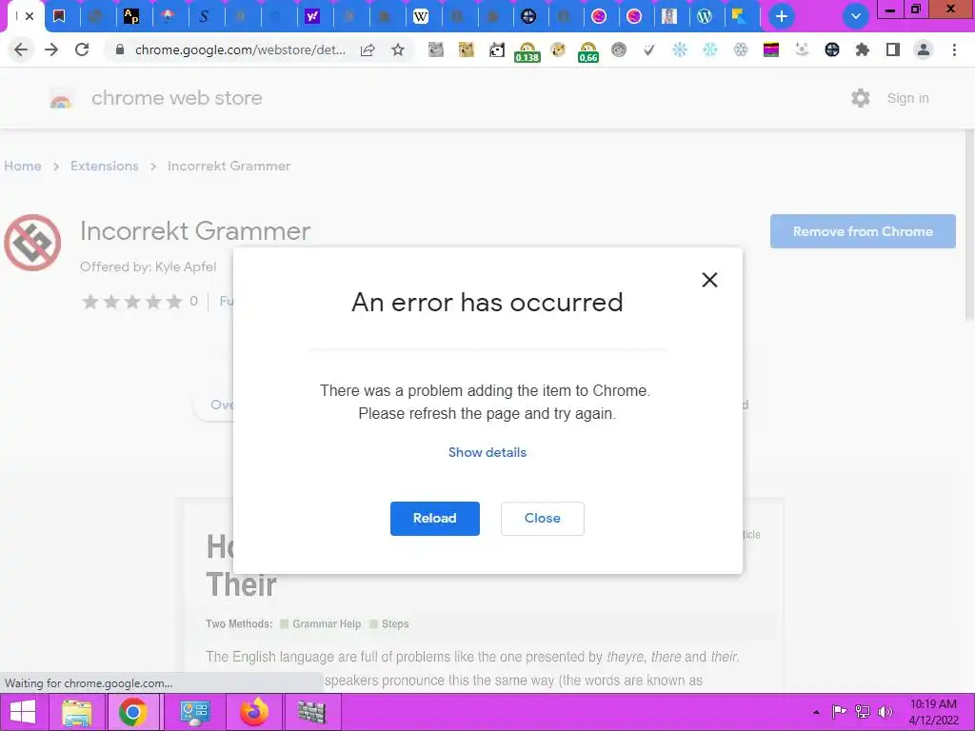Click the Reload button in the dialog
The width and height of the screenshot is (975, 731).
(434, 519)
